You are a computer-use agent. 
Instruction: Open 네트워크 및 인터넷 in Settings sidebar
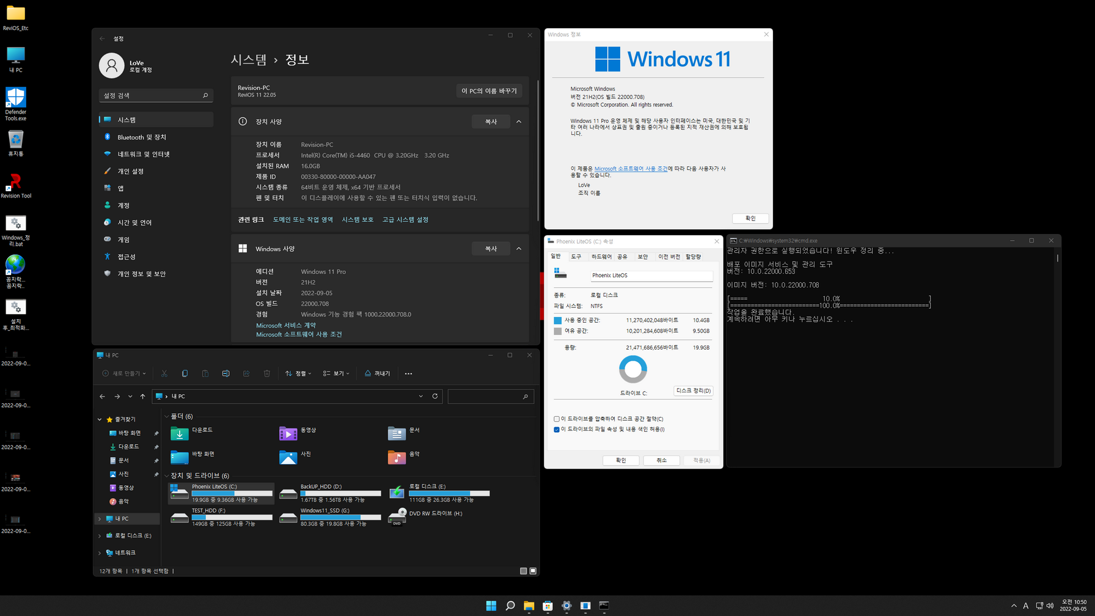click(156, 154)
